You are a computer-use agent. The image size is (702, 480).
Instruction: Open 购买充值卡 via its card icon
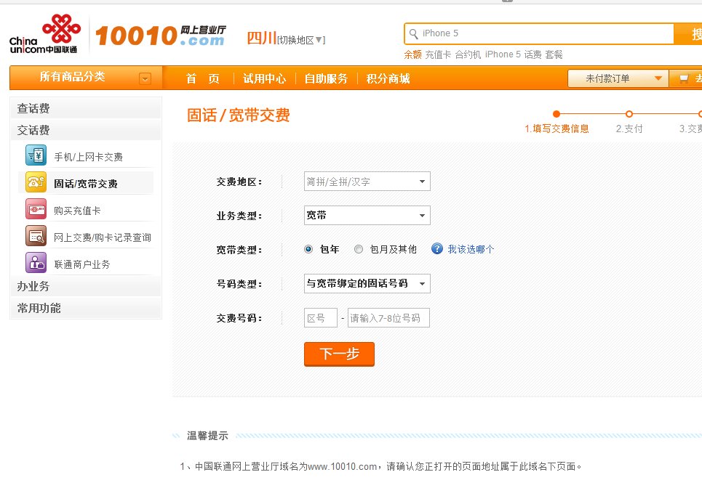(34, 210)
